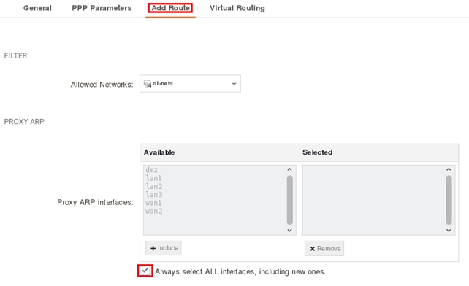Click the Available list scrollbar thumb
The image size is (469, 286).
(290, 200)
